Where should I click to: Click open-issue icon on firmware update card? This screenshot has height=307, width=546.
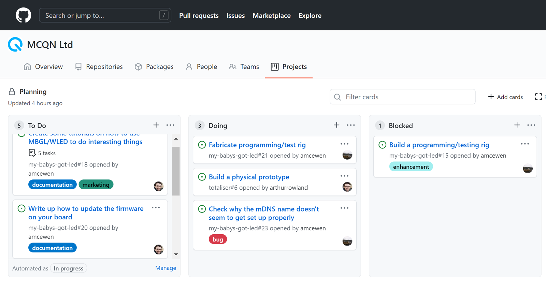pyautogui.click(x=21, y=208)
